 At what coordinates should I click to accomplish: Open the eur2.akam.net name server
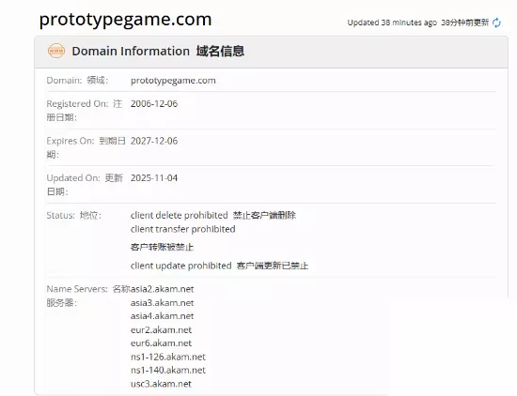tap(161, 329)
